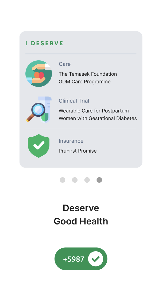This screenshot has width=162, height=288.
Task: Click the divider line under I DESERVE heading
Action: [x=81, y=54]
